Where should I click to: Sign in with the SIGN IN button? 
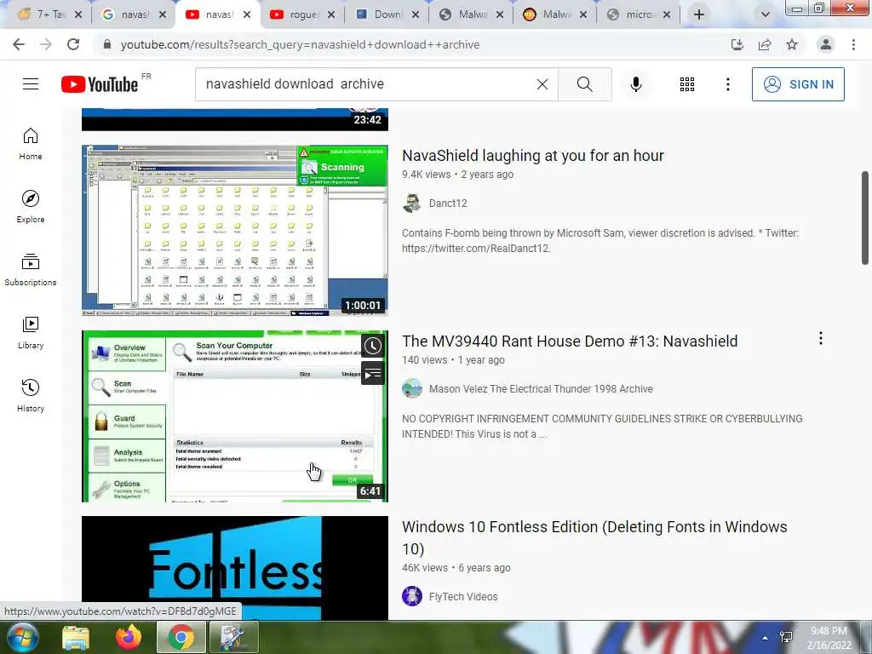(x=798, y=84)
